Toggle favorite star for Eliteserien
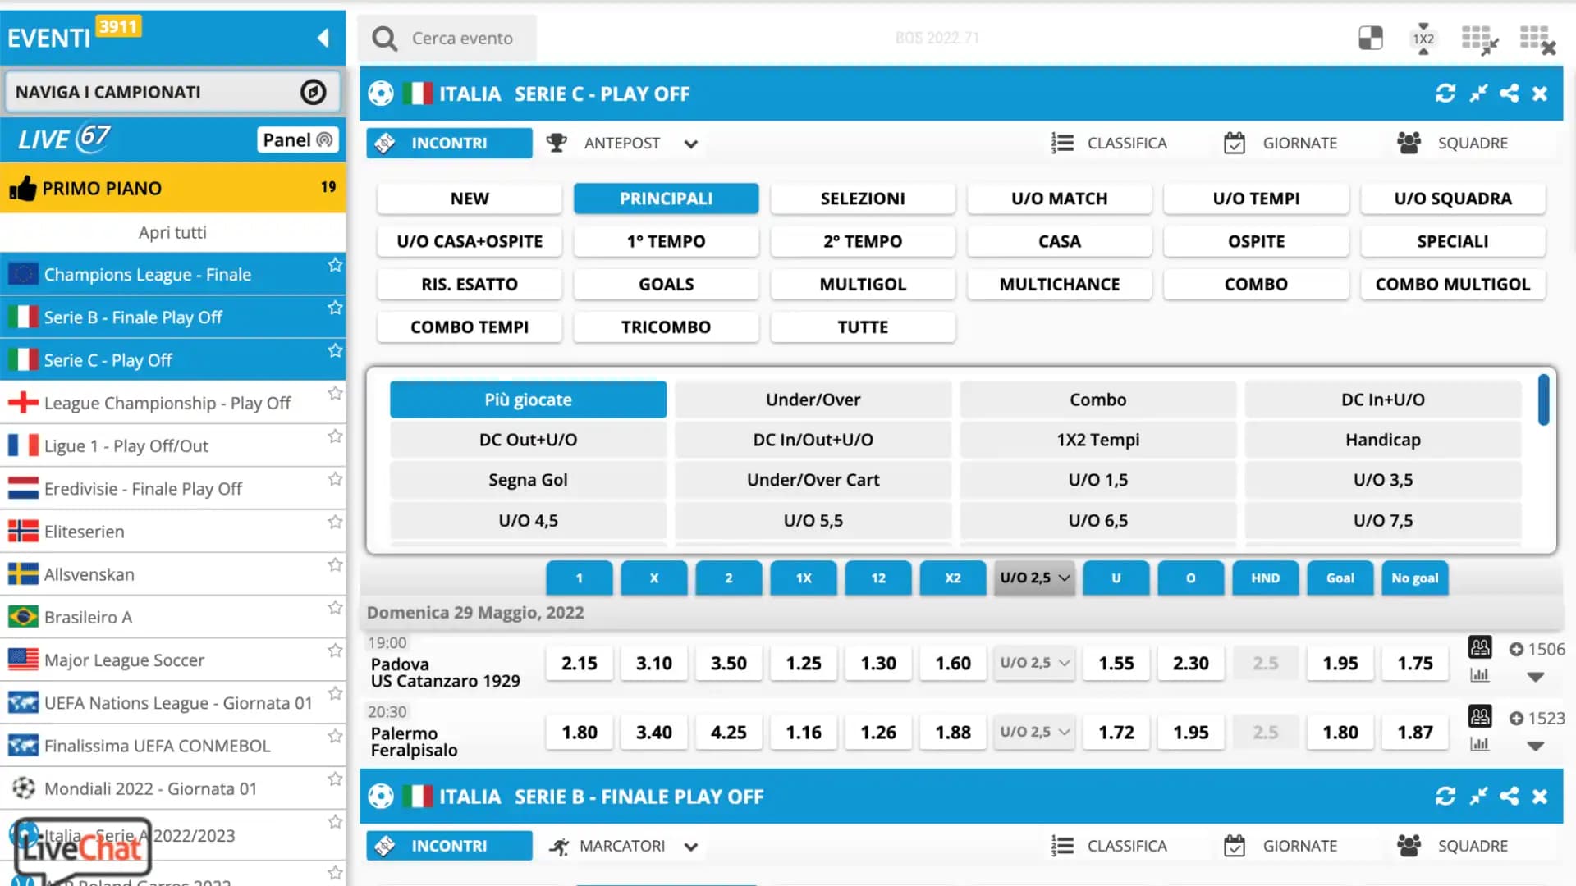 pyautogui.click(x=335, y=522)
